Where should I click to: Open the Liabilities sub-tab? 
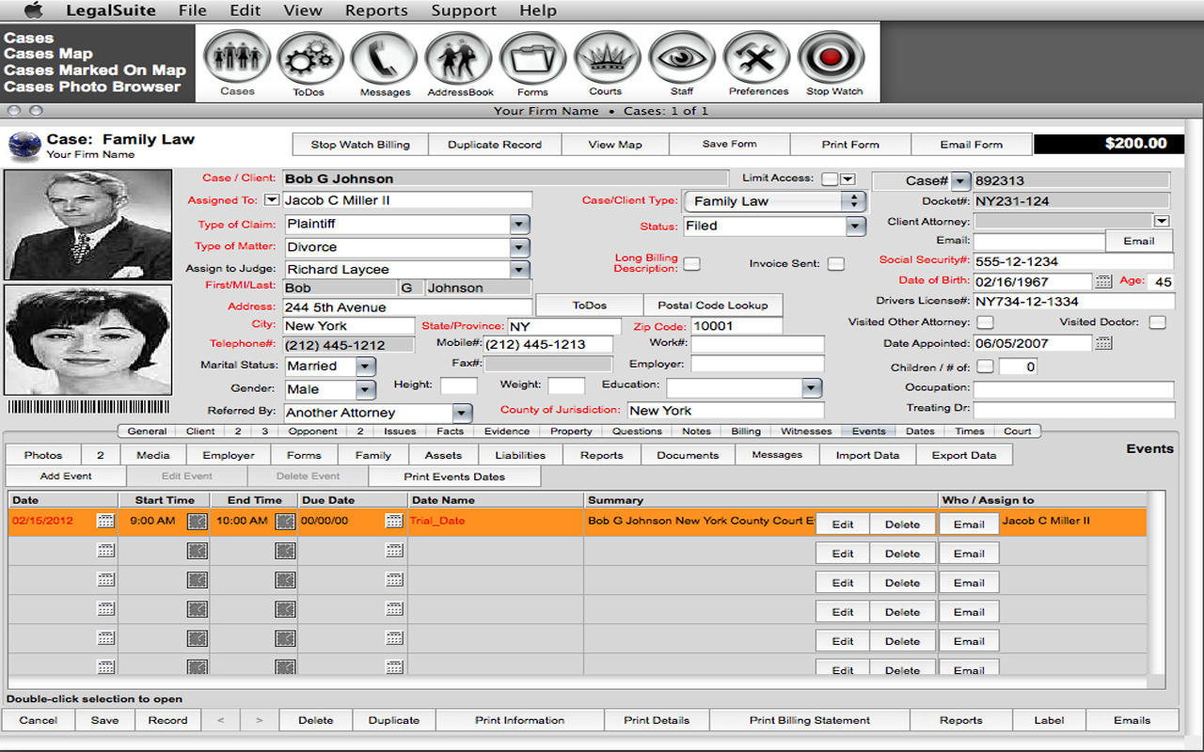[x=520, y=455]
